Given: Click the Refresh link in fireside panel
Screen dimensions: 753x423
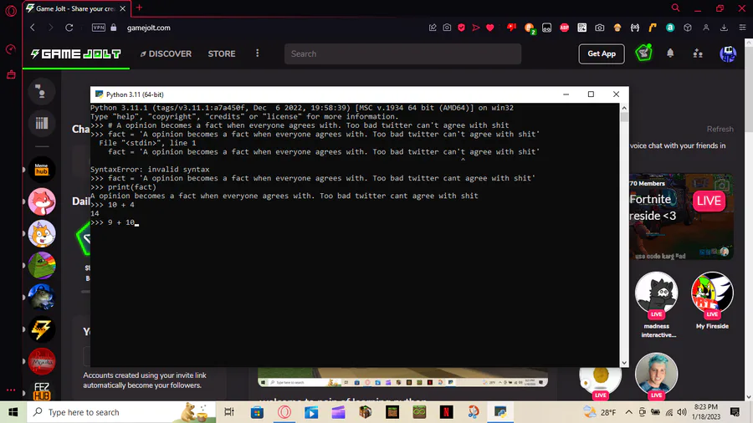Looking at the screenshot, I should click(x=720, y=129).
